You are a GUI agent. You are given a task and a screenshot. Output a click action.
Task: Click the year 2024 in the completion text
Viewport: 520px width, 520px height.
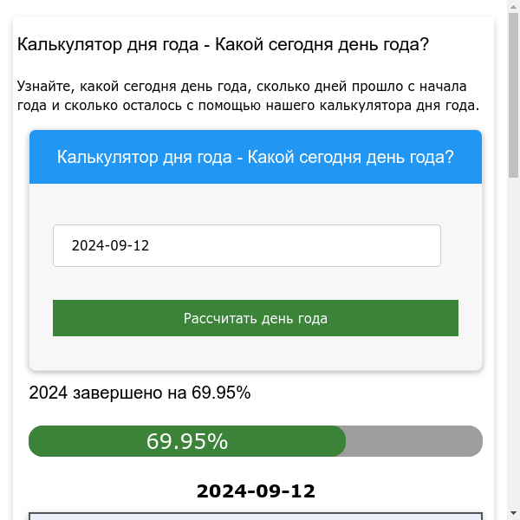click(49, 393)
